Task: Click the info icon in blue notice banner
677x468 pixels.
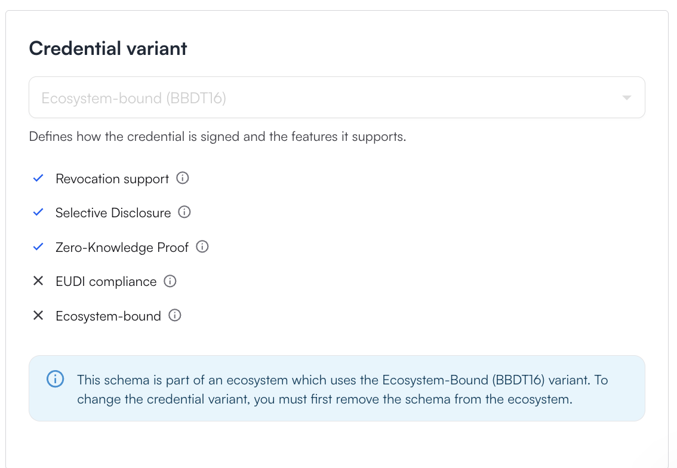Action: click(x=55, y=380)
